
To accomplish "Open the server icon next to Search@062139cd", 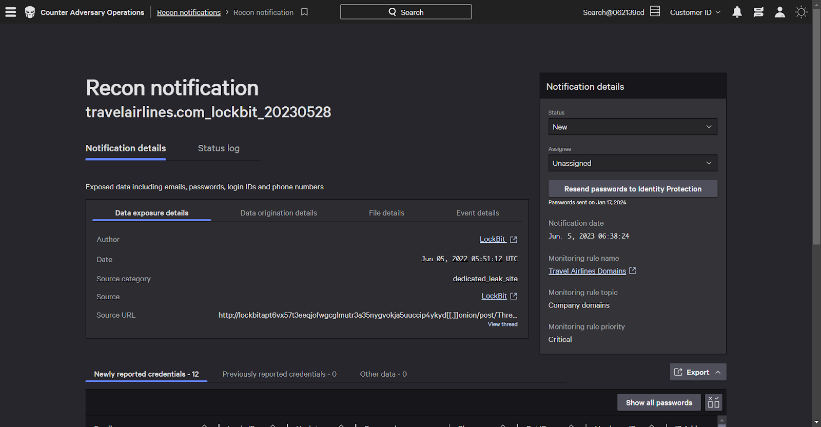I will click(x=655, y=11).
